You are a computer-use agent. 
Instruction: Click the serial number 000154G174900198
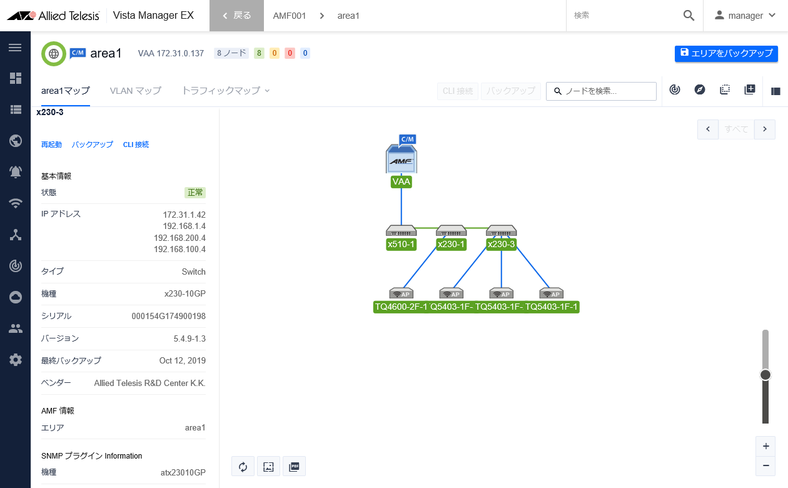(169, 316)
